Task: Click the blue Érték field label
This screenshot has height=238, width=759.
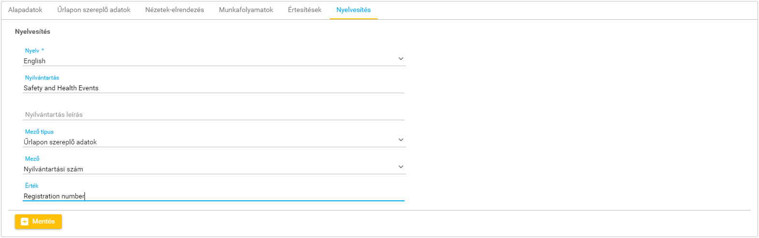Action: click(x=32, y=186)
